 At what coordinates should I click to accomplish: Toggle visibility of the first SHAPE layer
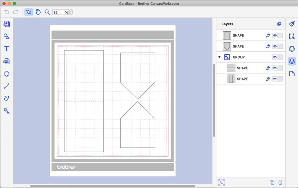[x=275, y=36]
